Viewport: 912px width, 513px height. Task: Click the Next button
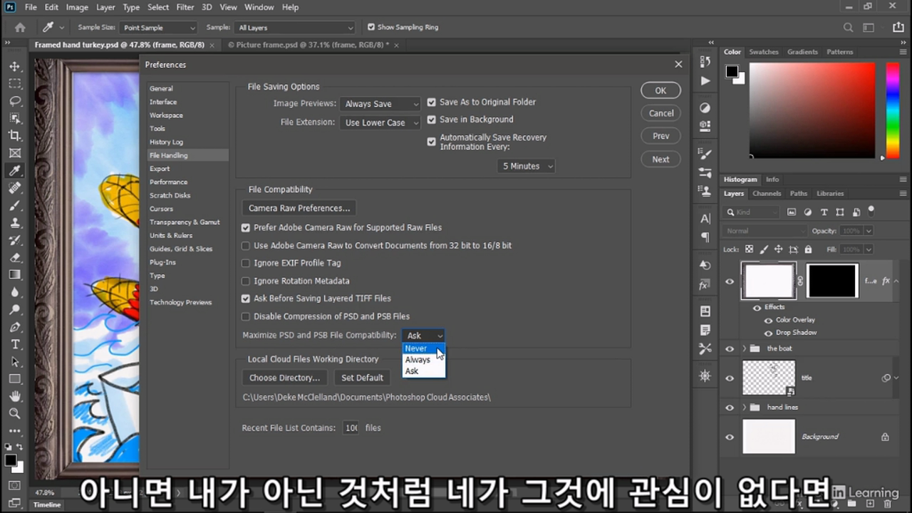(660, 160)
